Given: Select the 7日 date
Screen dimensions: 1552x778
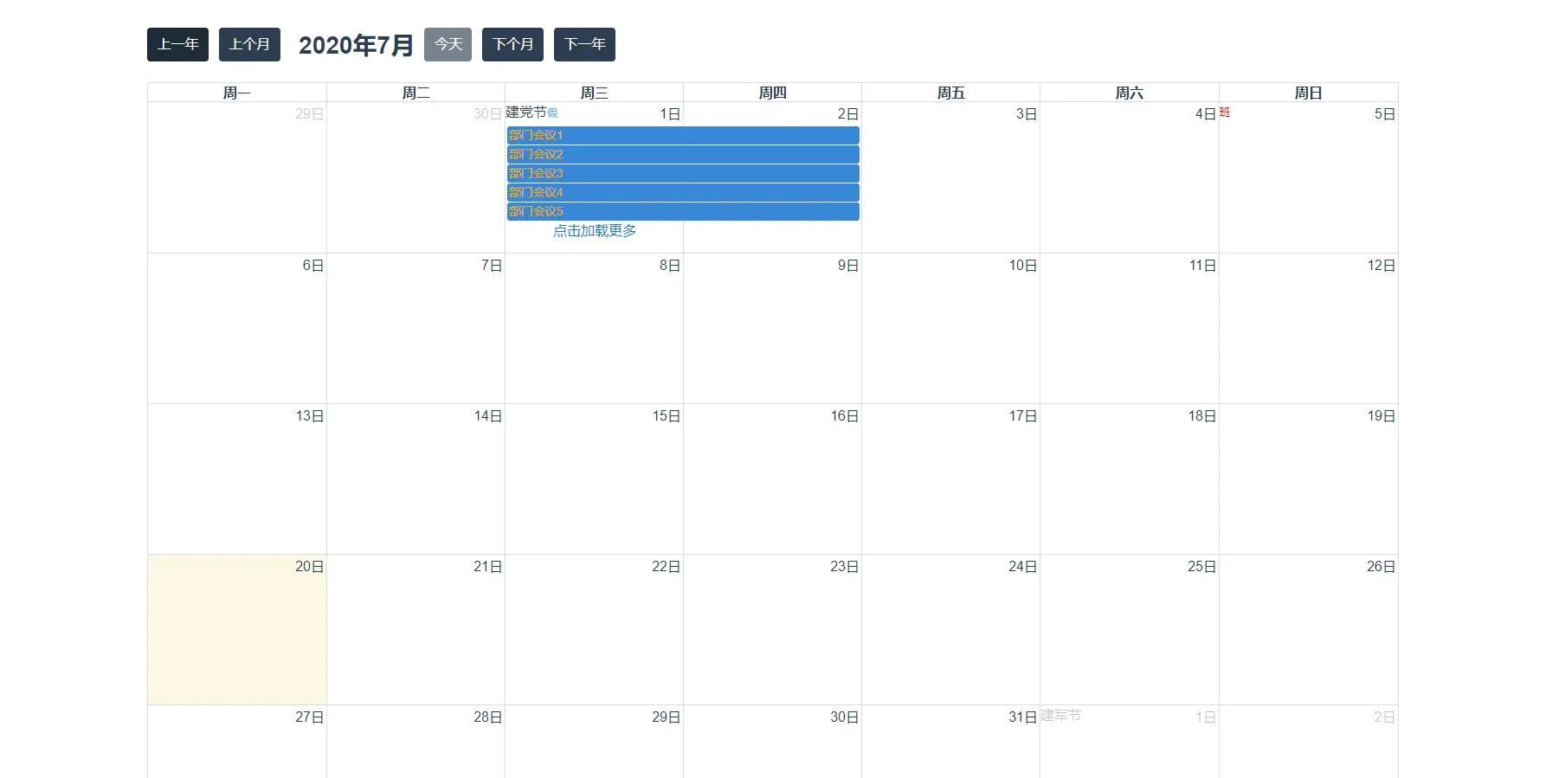Looking at the screenshot, I should [x=491, y=266].
